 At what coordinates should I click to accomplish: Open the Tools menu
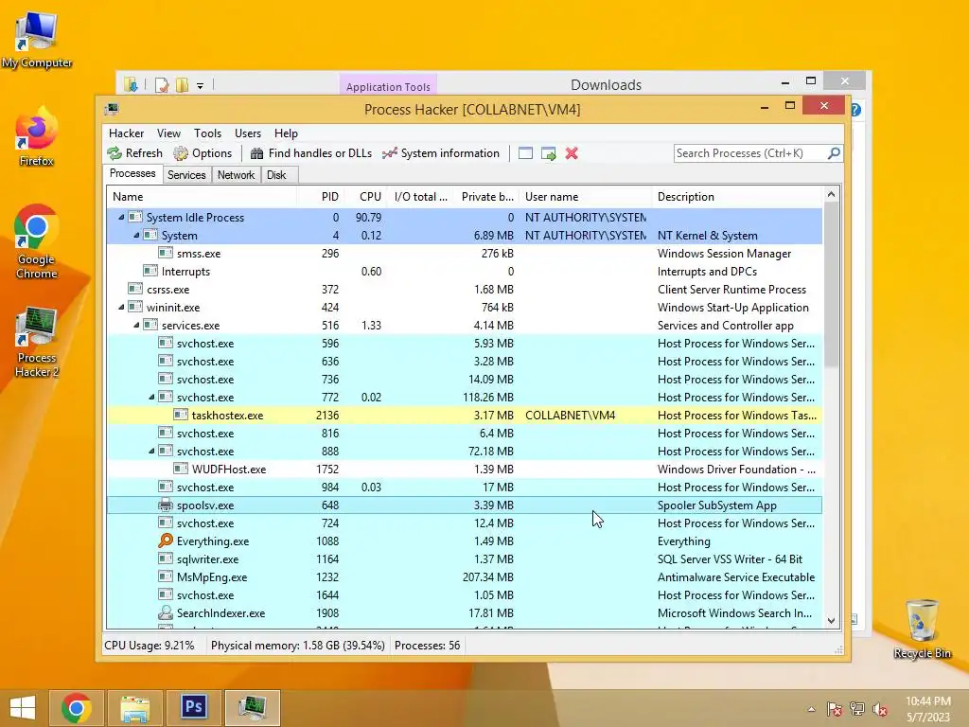(207, 133)
